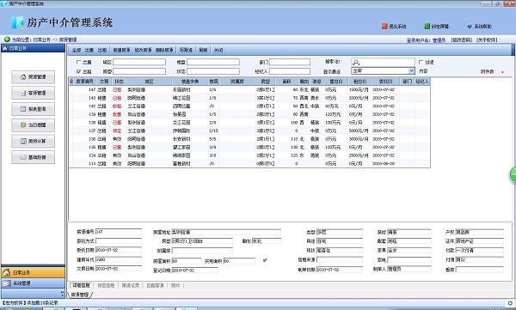
Task: Click the search magnifier icon in search box
Action: tap(356, 62)
